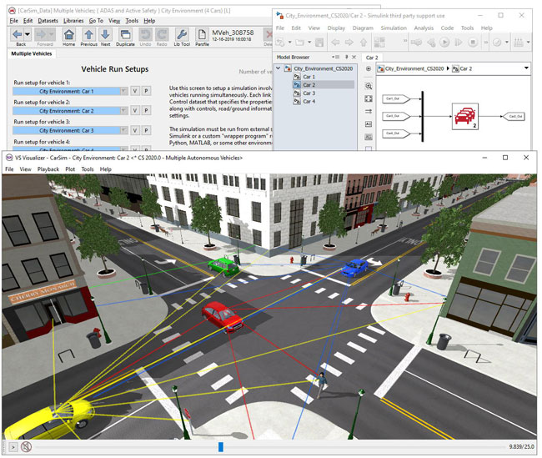The width and height of the screenshot is (542, 458).
Task: Select Car 3 in Model Browser
Action: pos(309,93)
